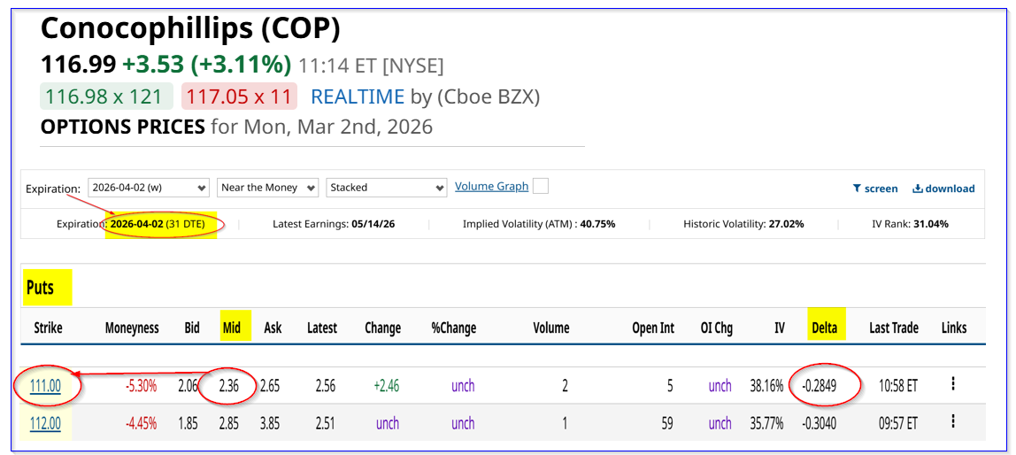Sort by the Strike column header
The width and height of the screenshot is (1016, 455).
click(48, 328)
